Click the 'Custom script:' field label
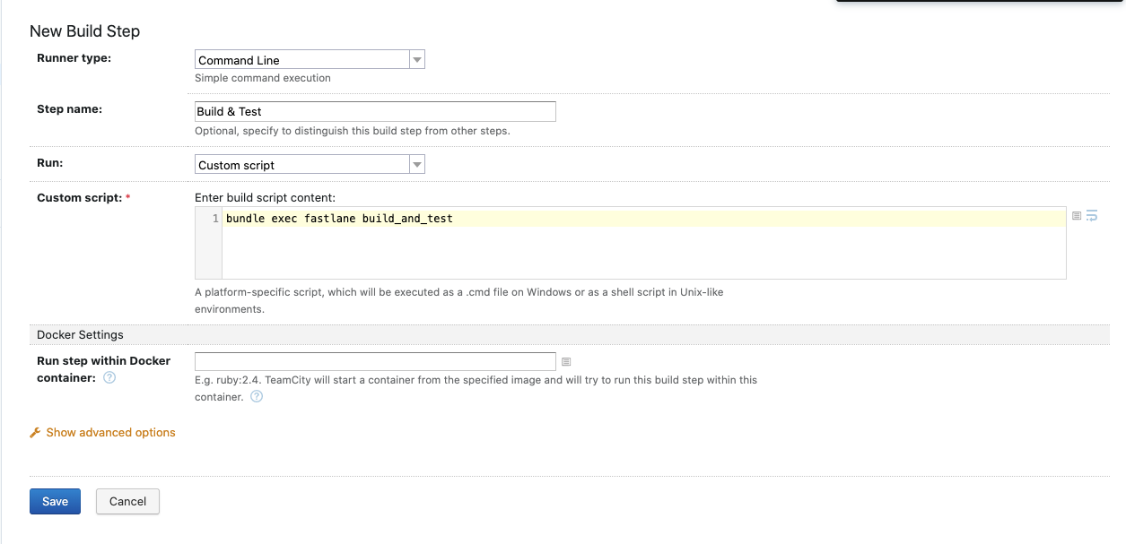The width and height of the screenshot is (1126, 544). point(79,198)
